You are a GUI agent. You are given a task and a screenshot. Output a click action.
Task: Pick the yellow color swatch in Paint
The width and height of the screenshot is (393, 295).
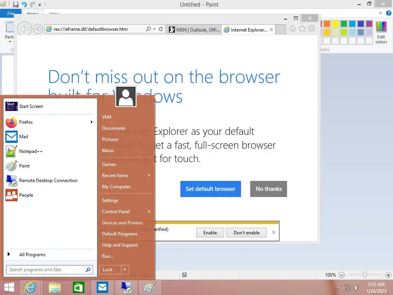(x=335, y=23)
